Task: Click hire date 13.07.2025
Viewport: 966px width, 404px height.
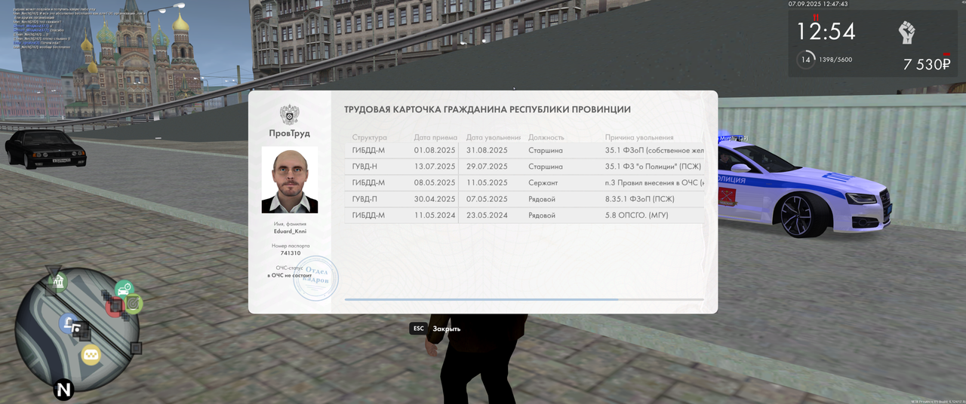Action: [x=435, y=167]
